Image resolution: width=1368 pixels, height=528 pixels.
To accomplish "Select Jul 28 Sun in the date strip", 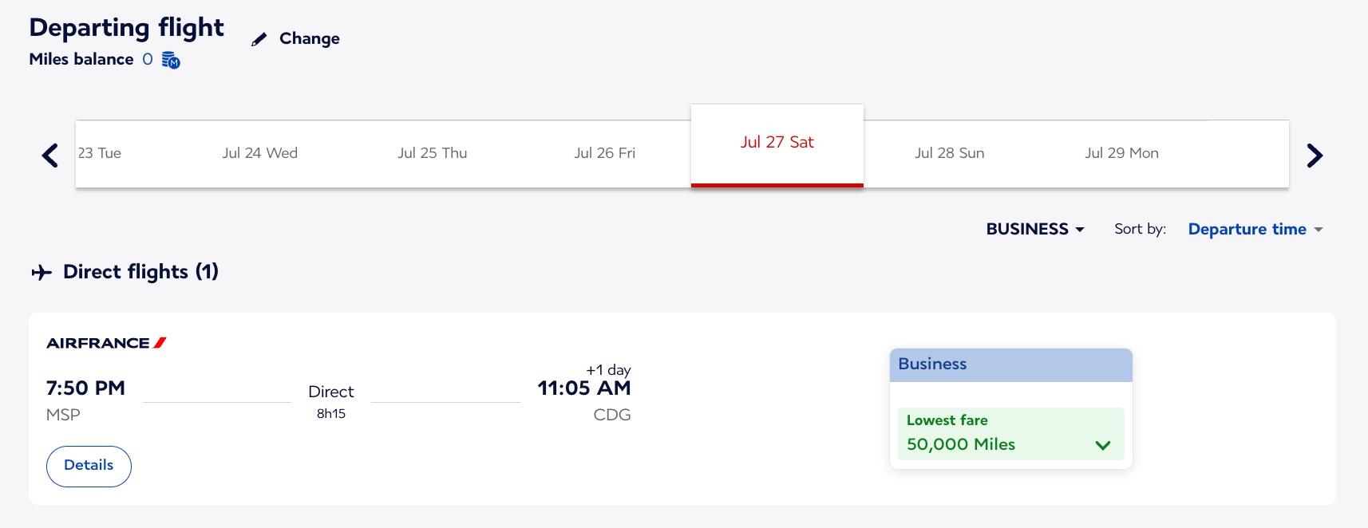I will point(949,153).
